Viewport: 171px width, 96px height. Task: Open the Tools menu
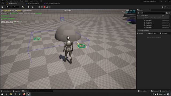pos(21,1)
